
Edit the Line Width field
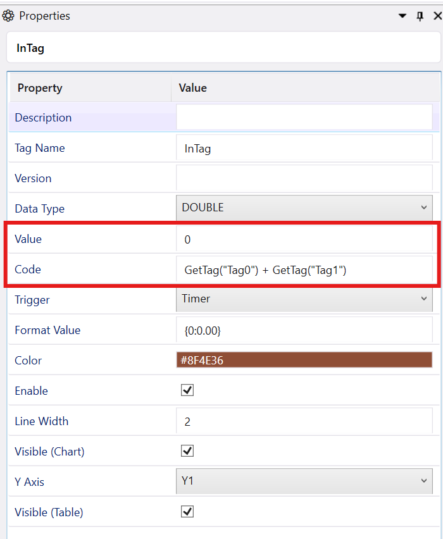click(x=304, y=421)
